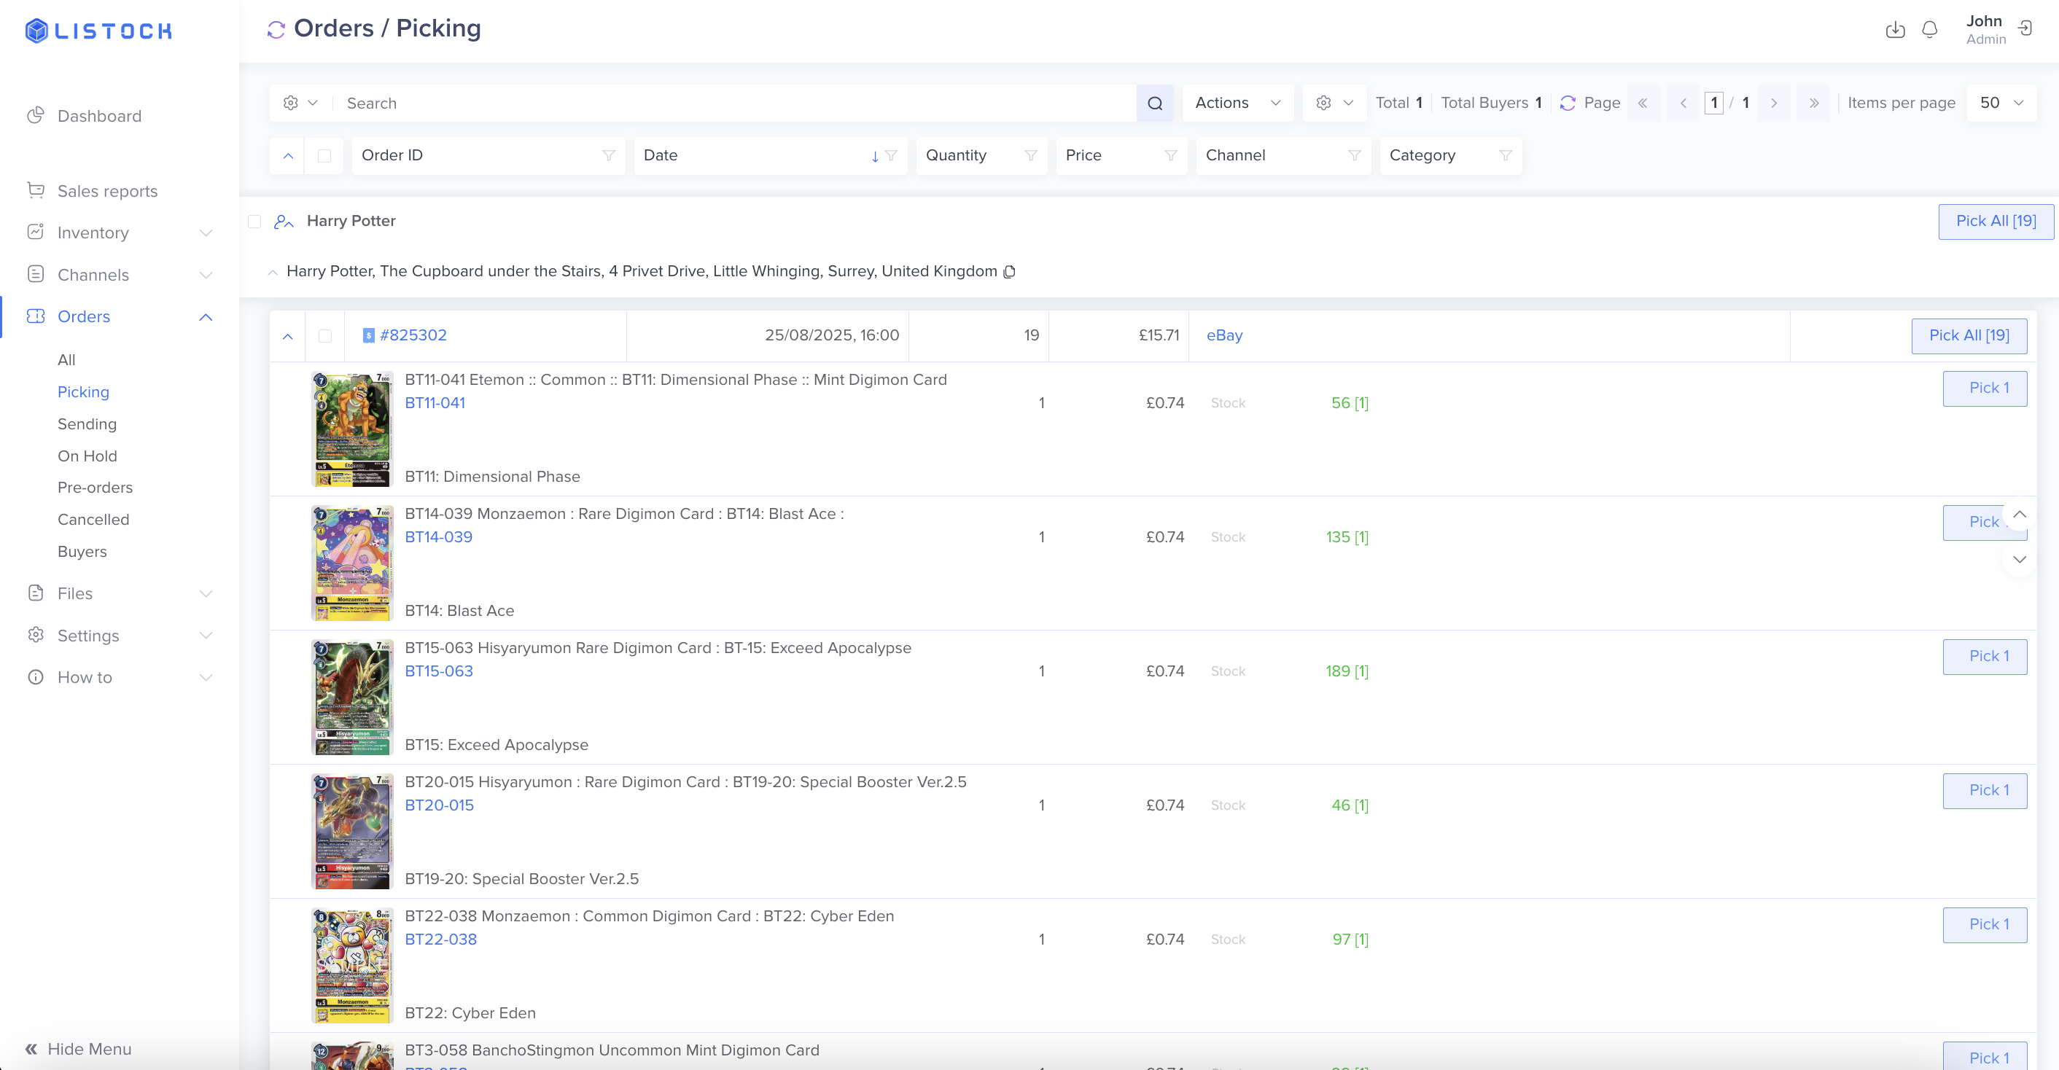Collapse order #825302 row chevron
2059x1070 pixels.
(288, 335)
